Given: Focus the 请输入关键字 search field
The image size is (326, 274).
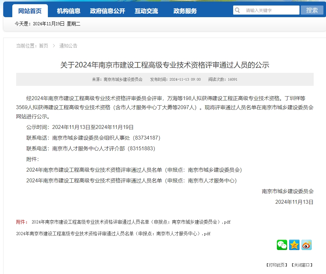Looking at the screenshot, I should click(x=270, y=10).
